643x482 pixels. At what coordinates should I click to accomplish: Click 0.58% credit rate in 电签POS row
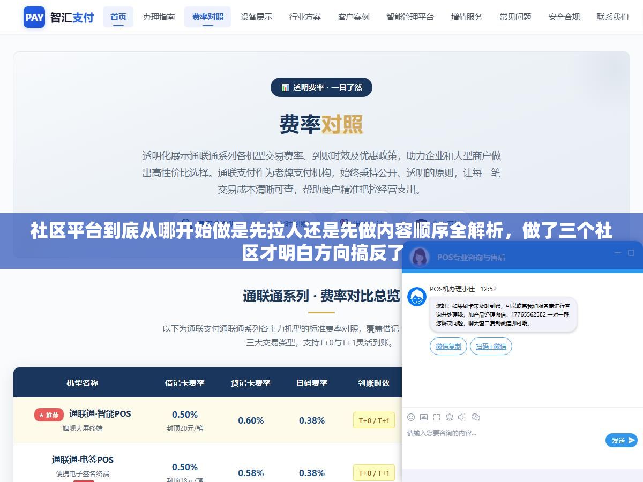click(251, 473)
